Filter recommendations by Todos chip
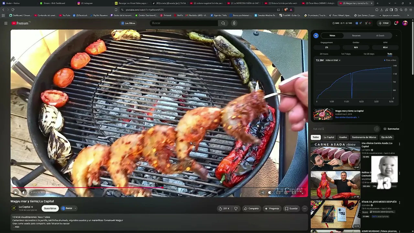The width and height of the screenshot is (414, 233). [x=316, y=137]
